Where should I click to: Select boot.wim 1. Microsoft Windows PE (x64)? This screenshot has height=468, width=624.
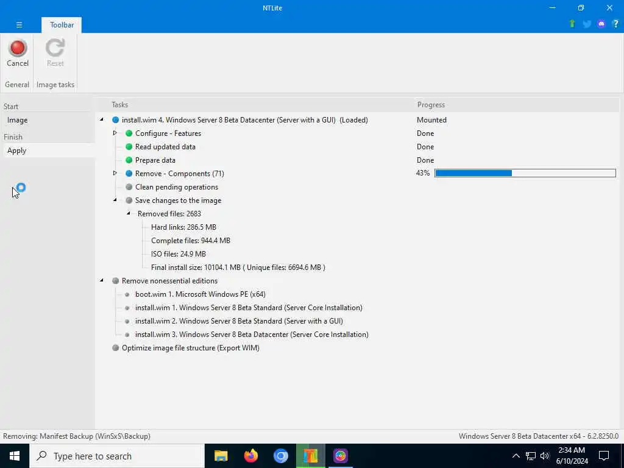pyautogui.click(x=200, y=294)
